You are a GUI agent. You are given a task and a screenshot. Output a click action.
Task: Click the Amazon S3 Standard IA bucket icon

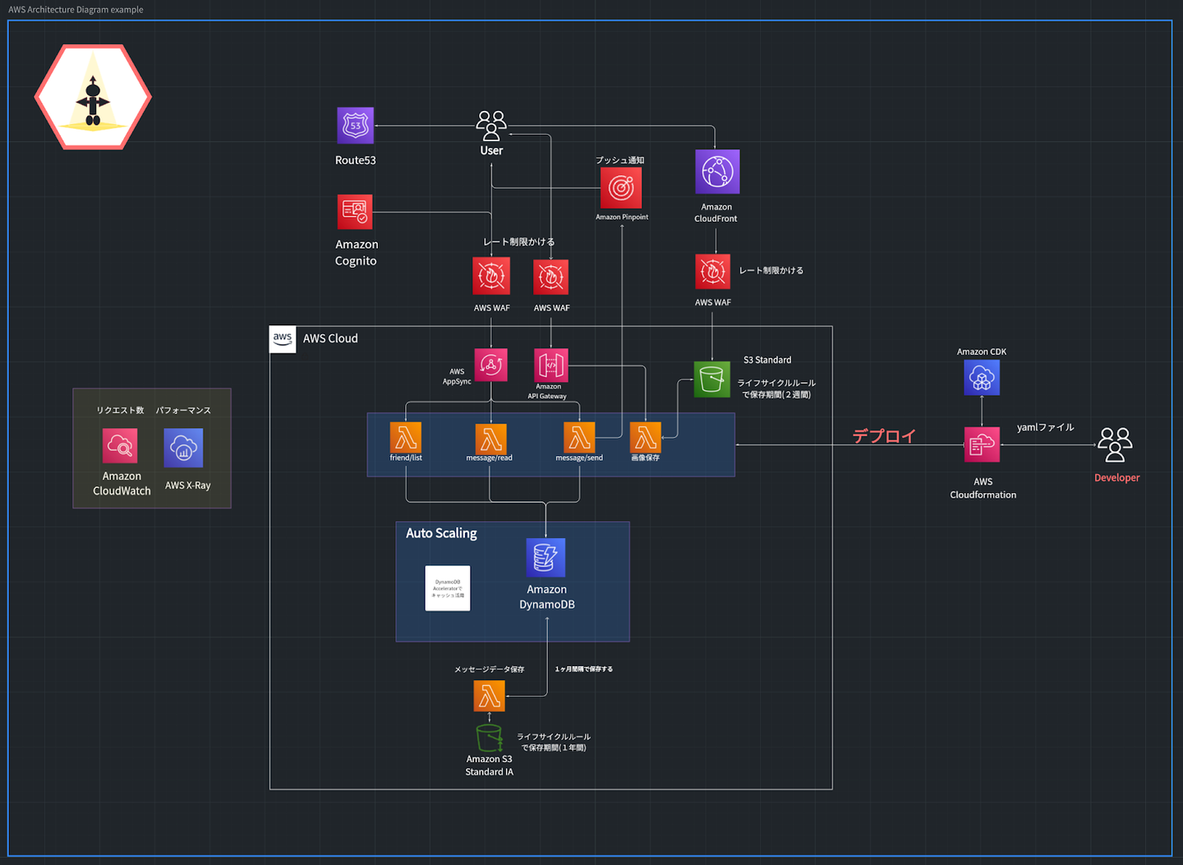coord(490,738)
